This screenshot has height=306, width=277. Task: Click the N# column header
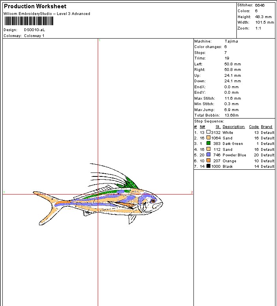tap(203, 127)
